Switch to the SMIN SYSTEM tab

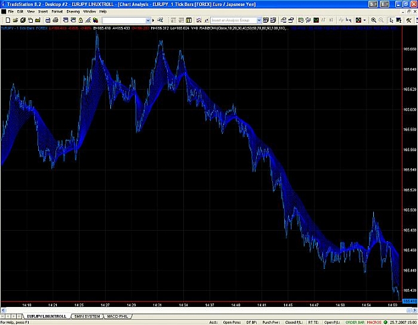click(87, 316)
